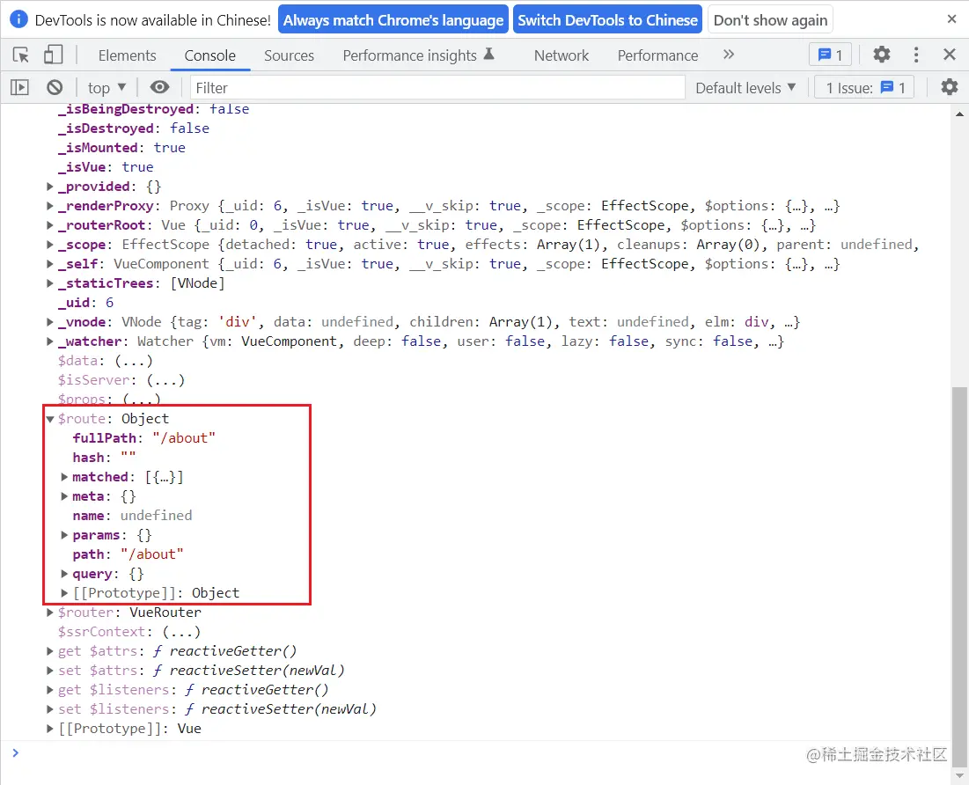Expand the _renderProxy property
The width and height of the screenshot is (969, 785).
pyautogui.click(x=50, y=206)
